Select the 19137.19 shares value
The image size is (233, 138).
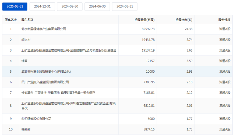coord(148,50)
